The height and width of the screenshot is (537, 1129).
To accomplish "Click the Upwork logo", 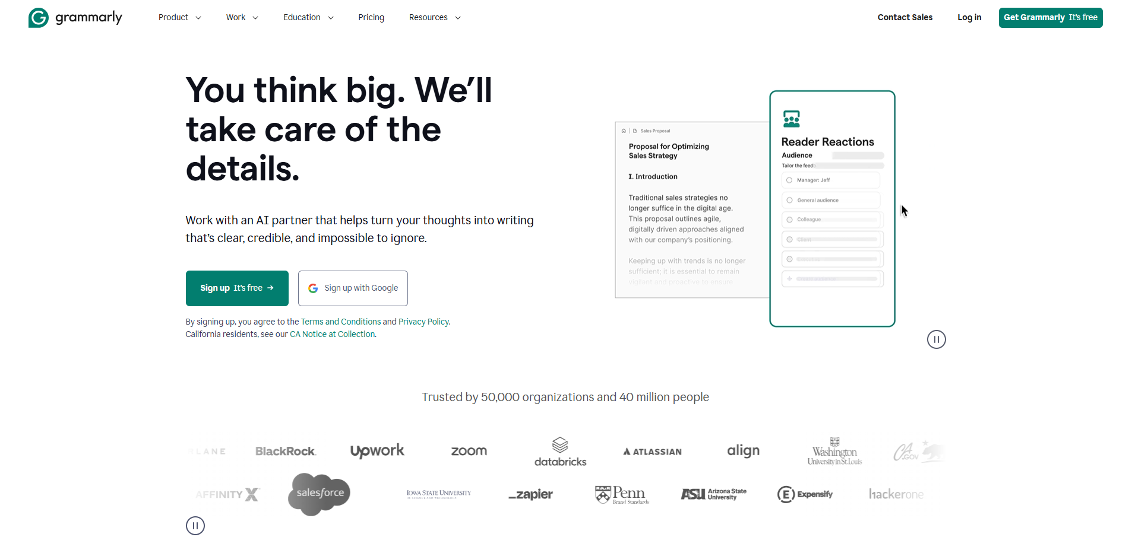I will coord(377,451).
